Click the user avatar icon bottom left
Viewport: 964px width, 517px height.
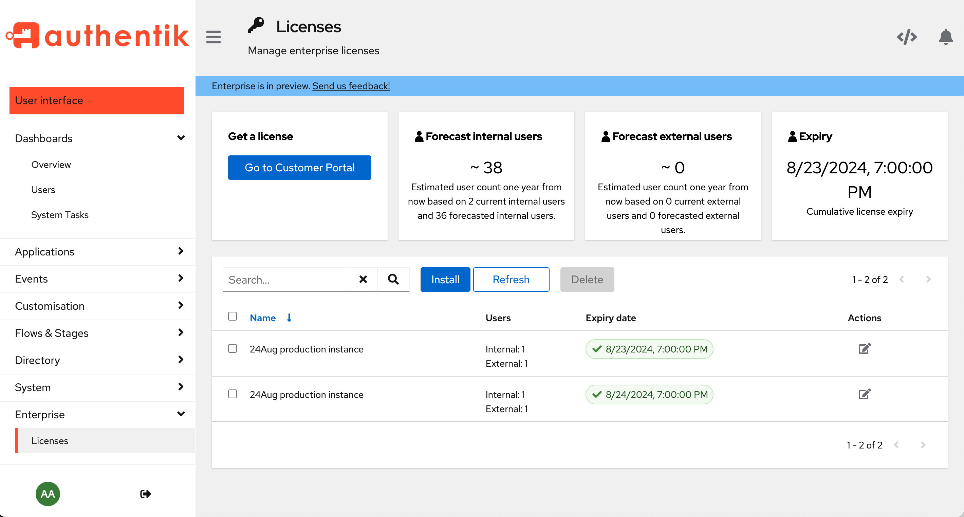click(49, 494)
